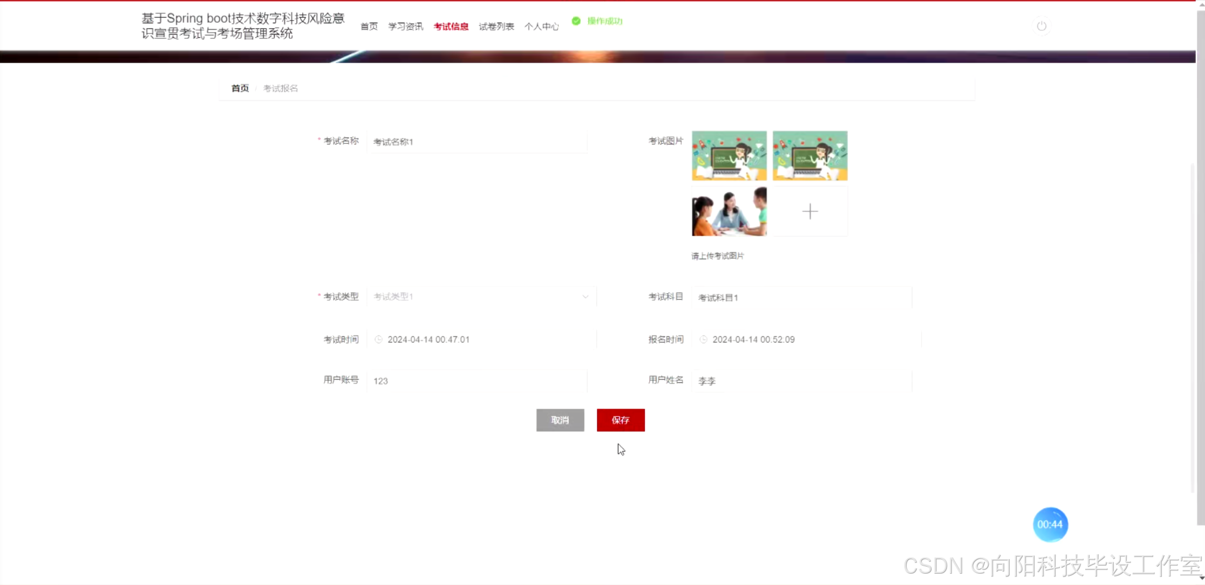
Task: Open the 报名时间 date picker field
Action: point(806,339)
